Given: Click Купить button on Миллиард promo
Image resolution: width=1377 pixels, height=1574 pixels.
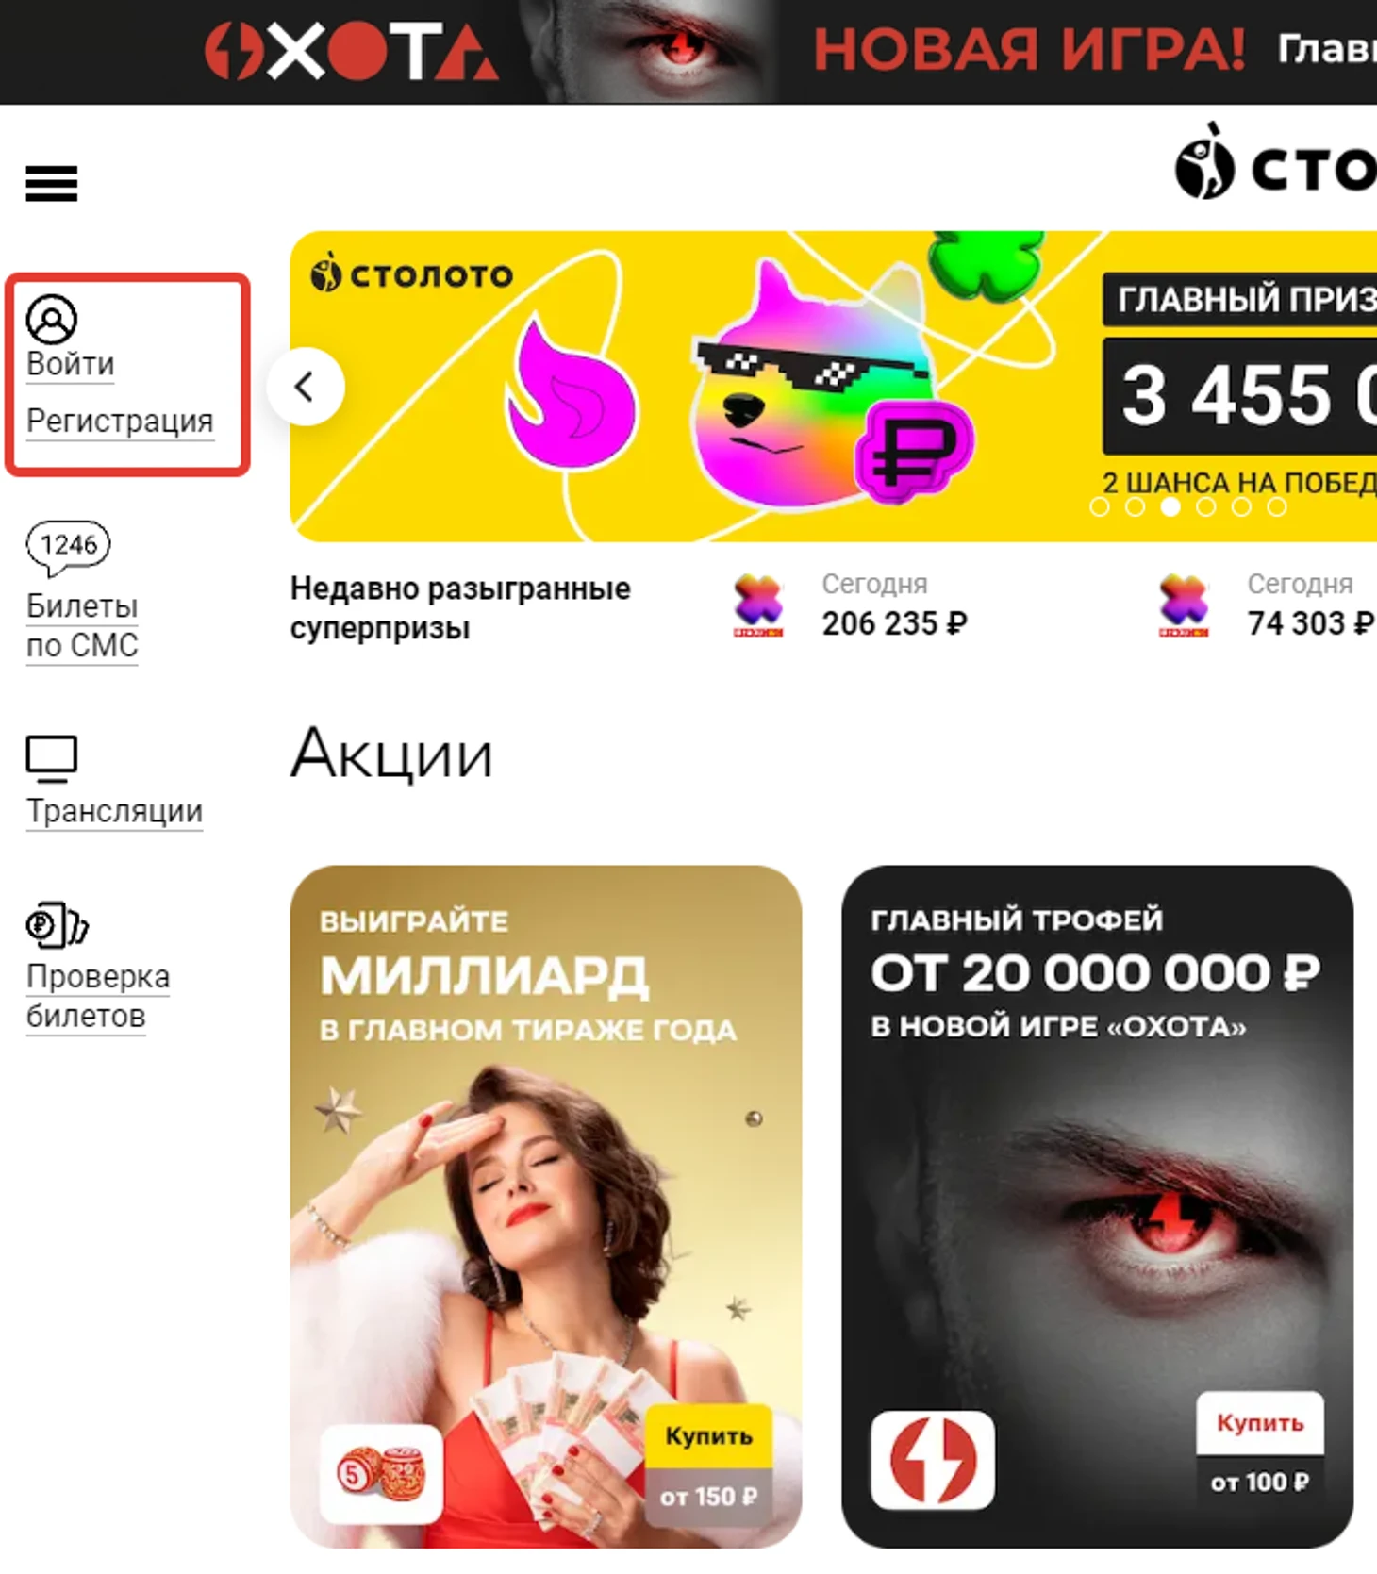Looking at the screenshot, I should (x=708, y=1435).
